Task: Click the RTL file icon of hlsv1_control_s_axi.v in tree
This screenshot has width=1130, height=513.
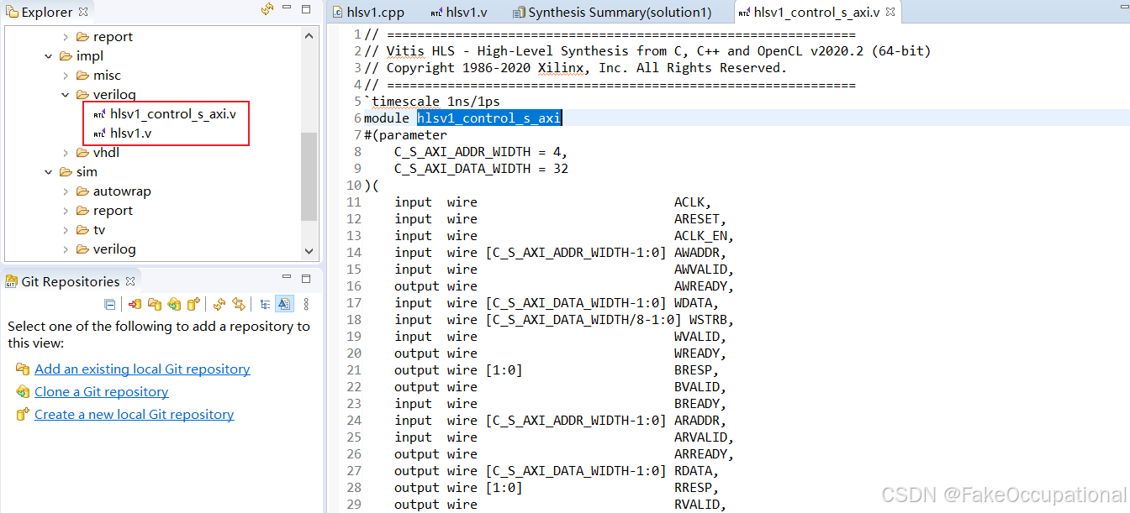Action: coord(99,114)
